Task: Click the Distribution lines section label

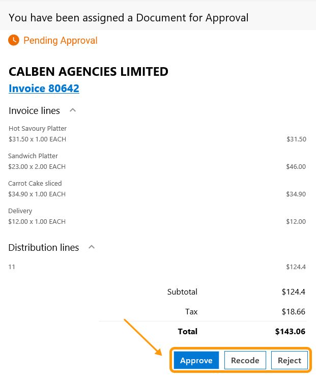Action: pyautogui.click(x=44, y=248)
